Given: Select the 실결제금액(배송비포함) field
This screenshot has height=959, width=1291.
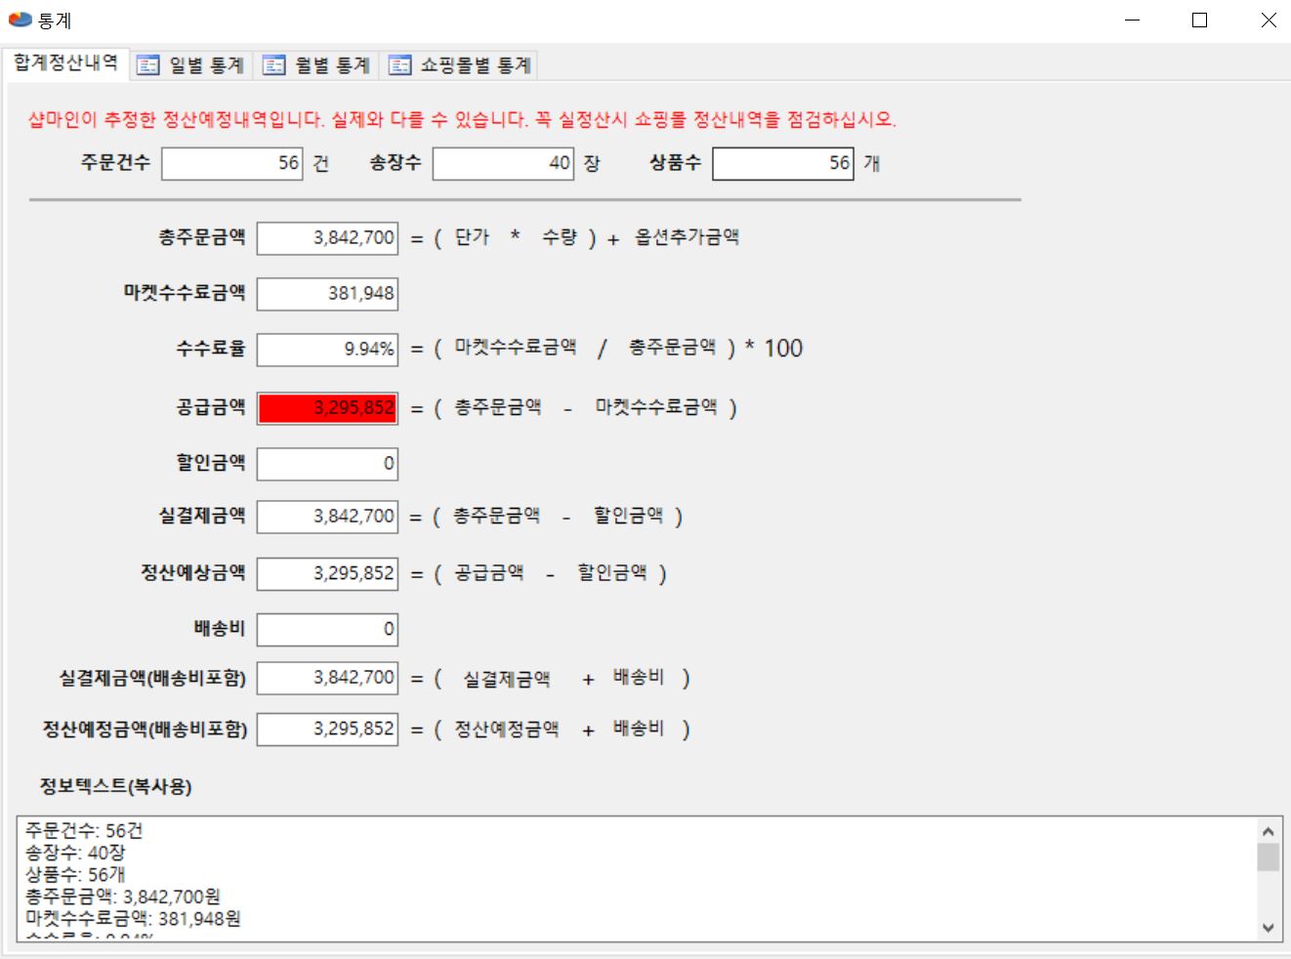Looking at the screenshot, I should click(x=328, y=678).
